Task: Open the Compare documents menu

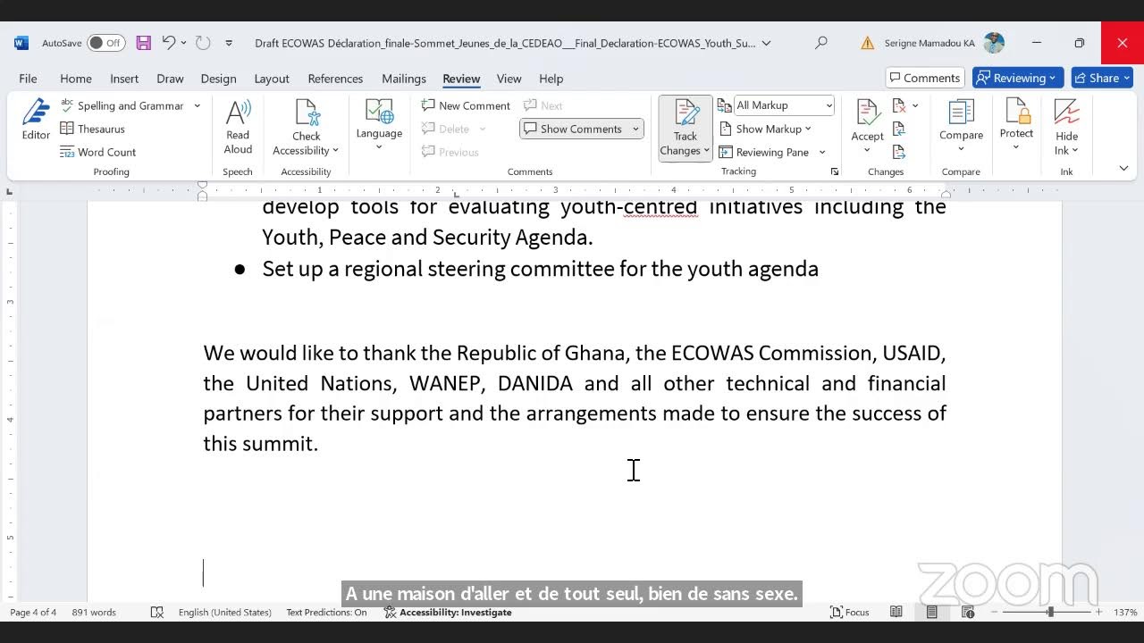Action: click(961, 125)
